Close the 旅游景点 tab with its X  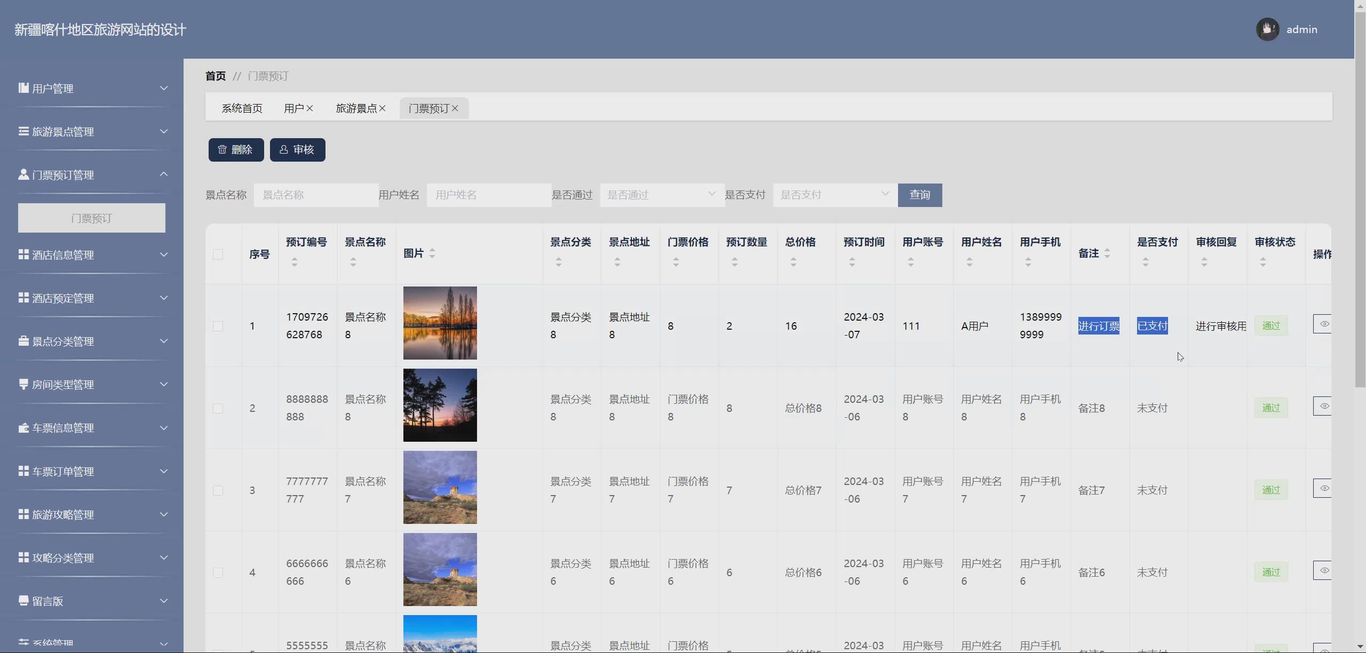382,108
